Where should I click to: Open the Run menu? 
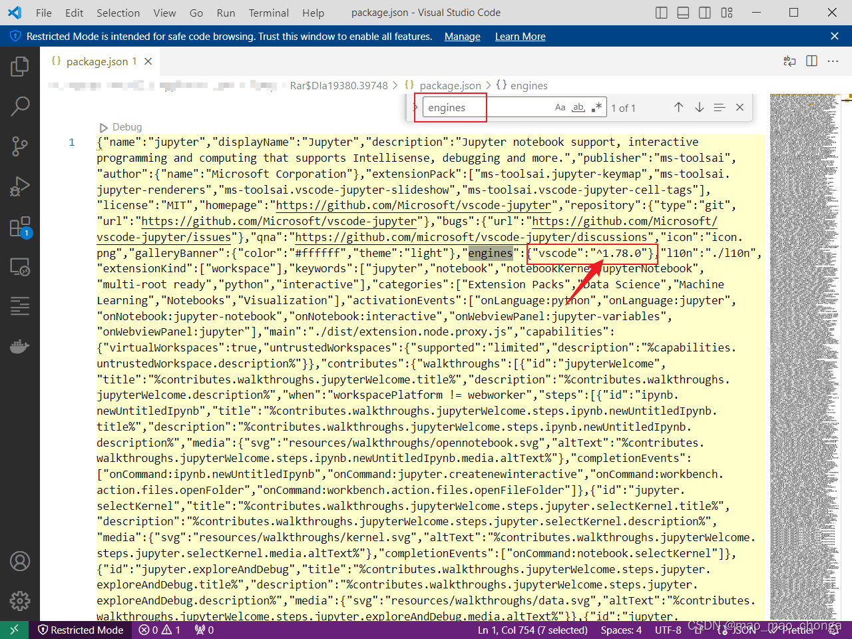pyautogui.click(x=226, y=13)
